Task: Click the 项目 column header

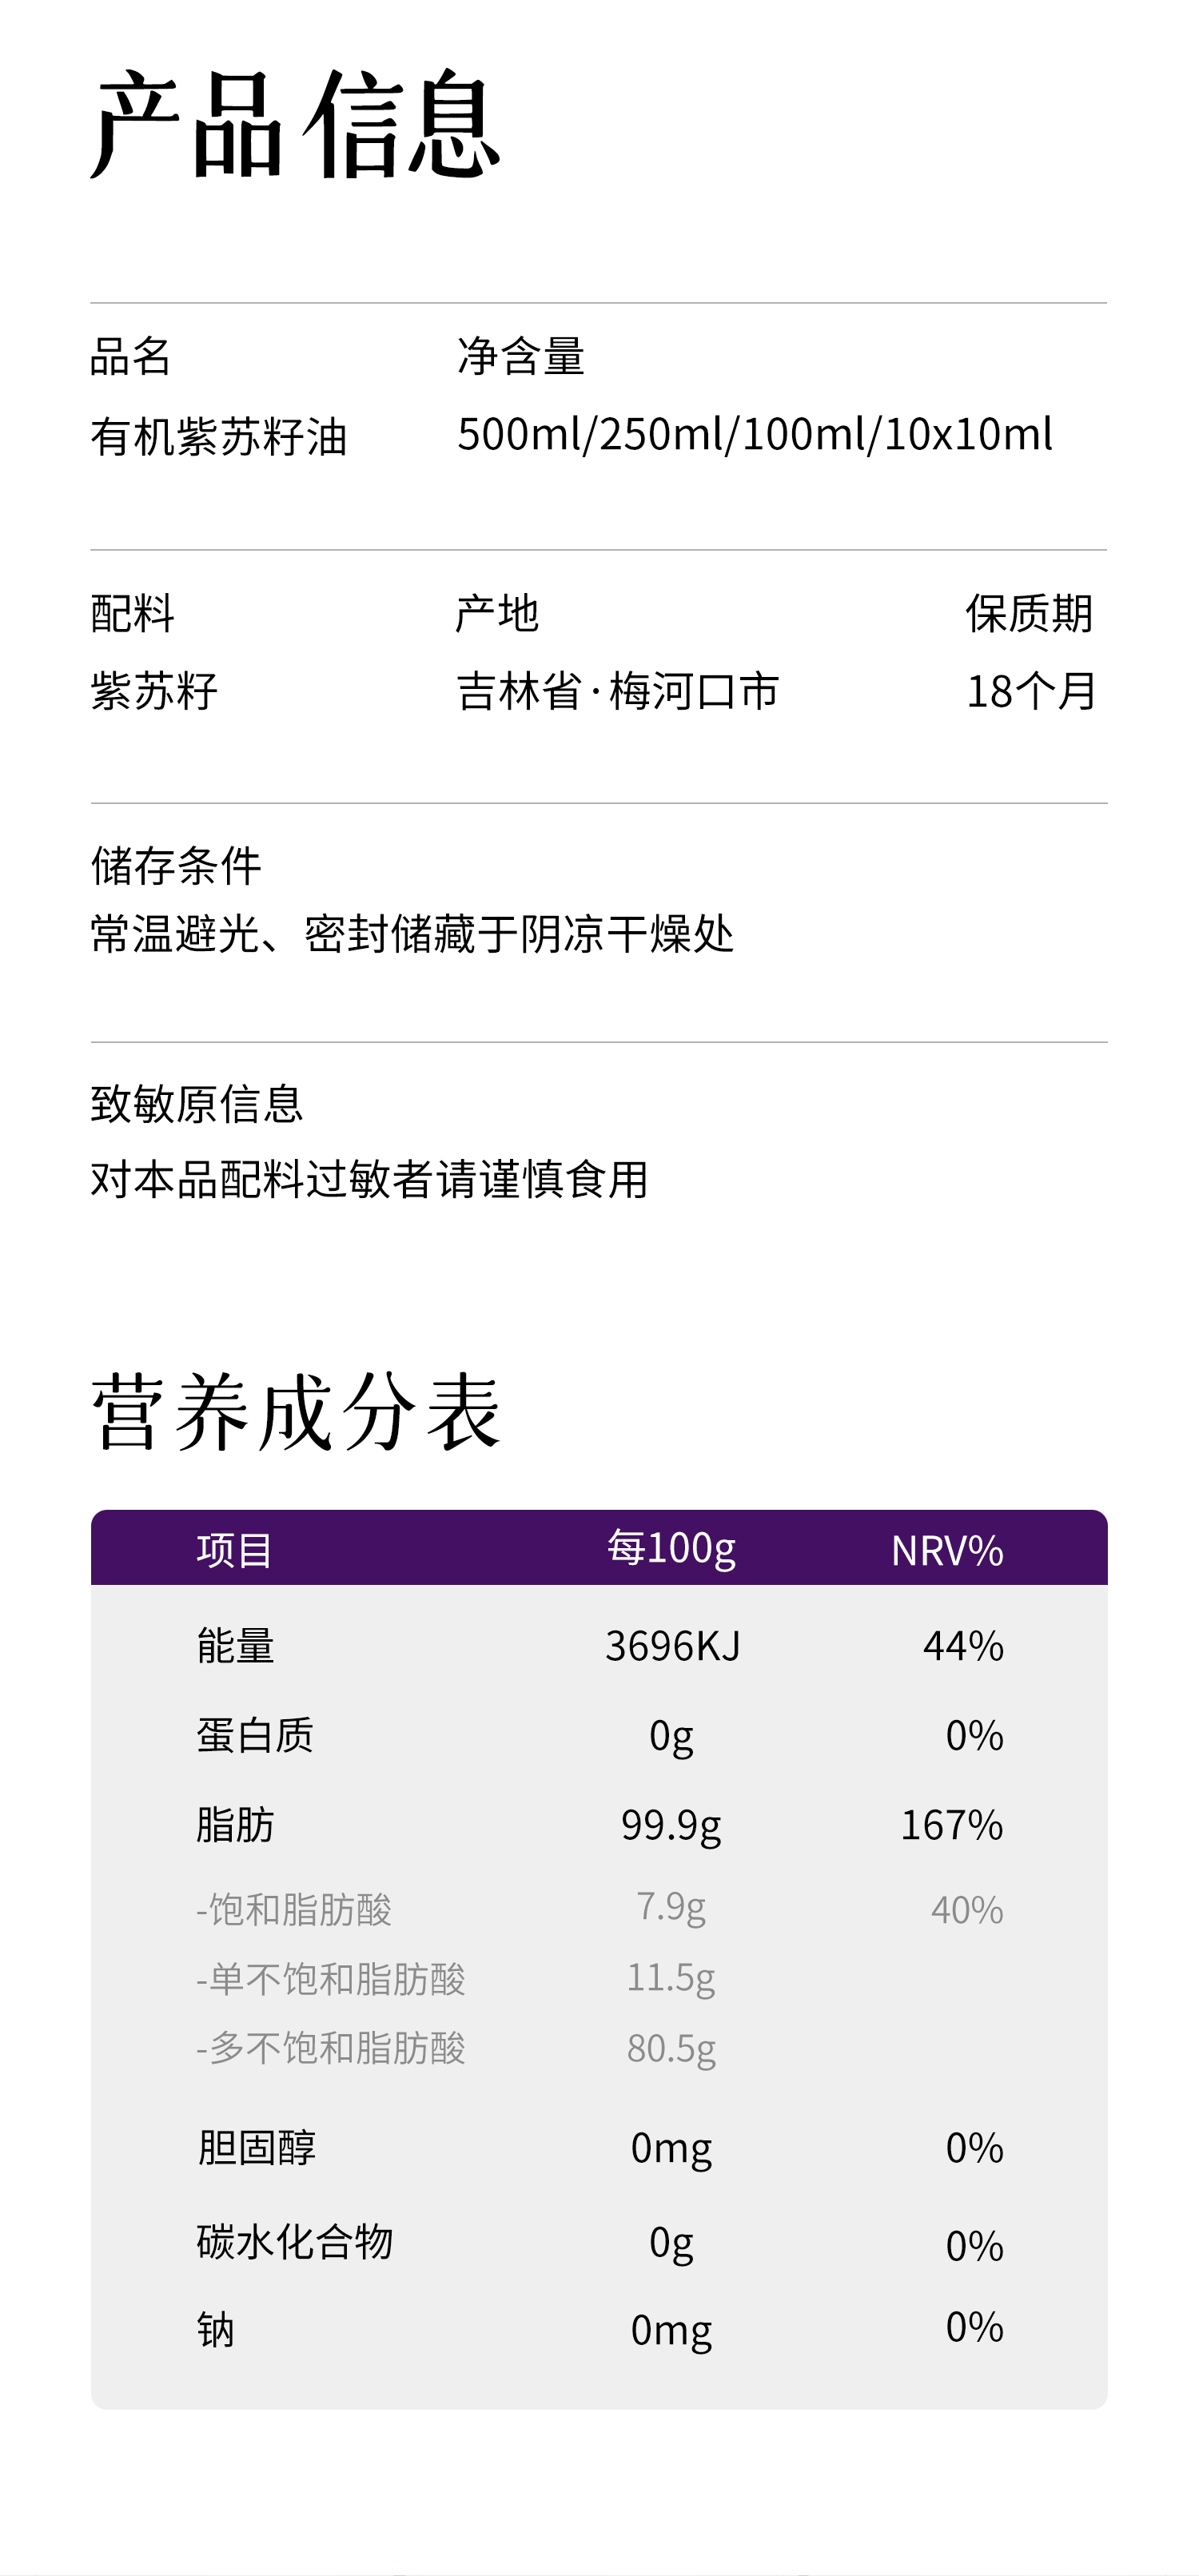Action: click(234, 1550)
